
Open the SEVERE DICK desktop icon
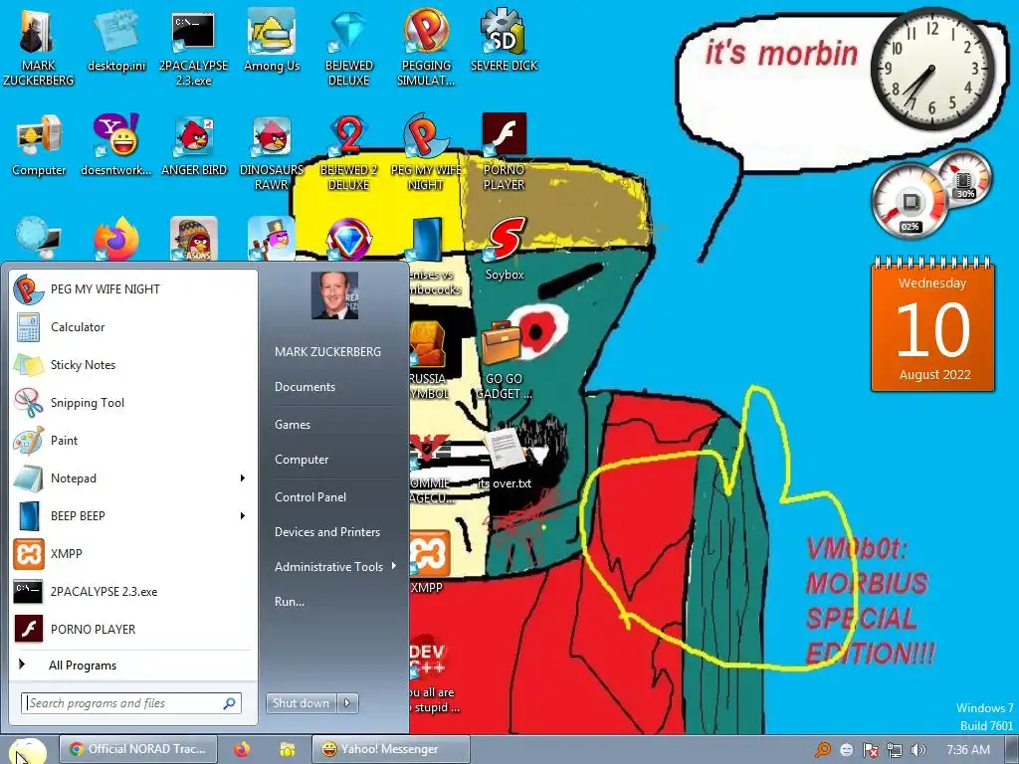504,40
